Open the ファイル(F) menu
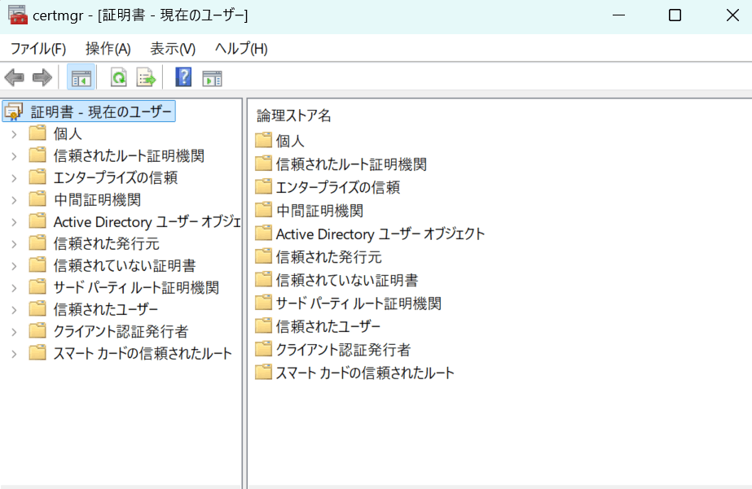 point(38,48)
